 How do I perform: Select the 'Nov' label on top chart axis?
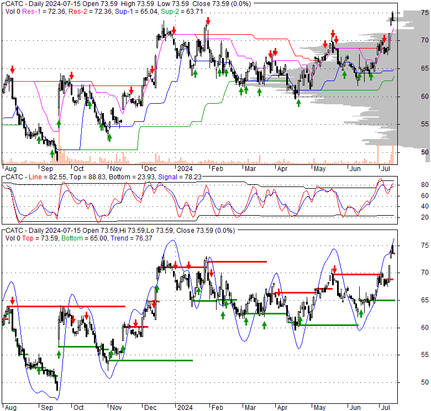[x=115, y=169]
